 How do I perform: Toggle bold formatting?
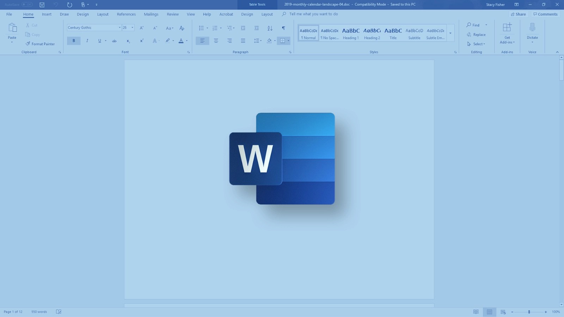(73, 41)
